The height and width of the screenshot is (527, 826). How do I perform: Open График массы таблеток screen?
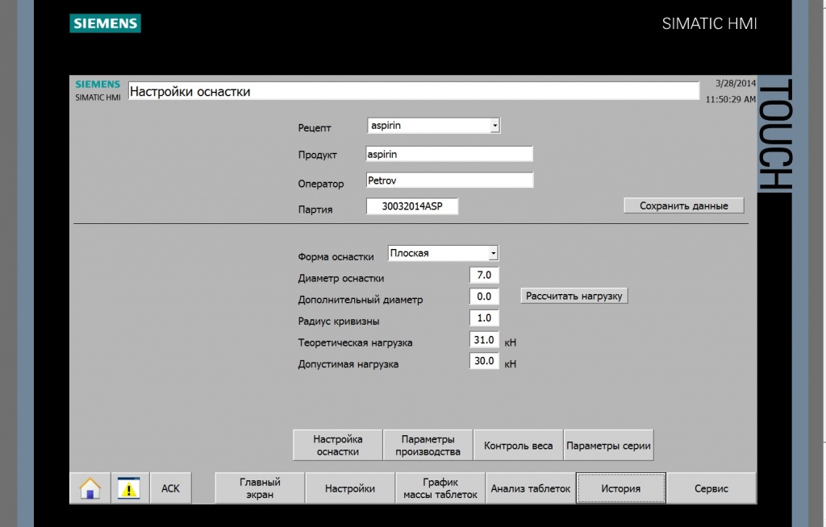point(440,488)
